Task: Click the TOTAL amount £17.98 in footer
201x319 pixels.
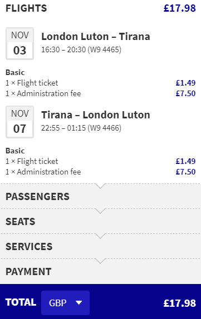Action: (x=180, y=303)
